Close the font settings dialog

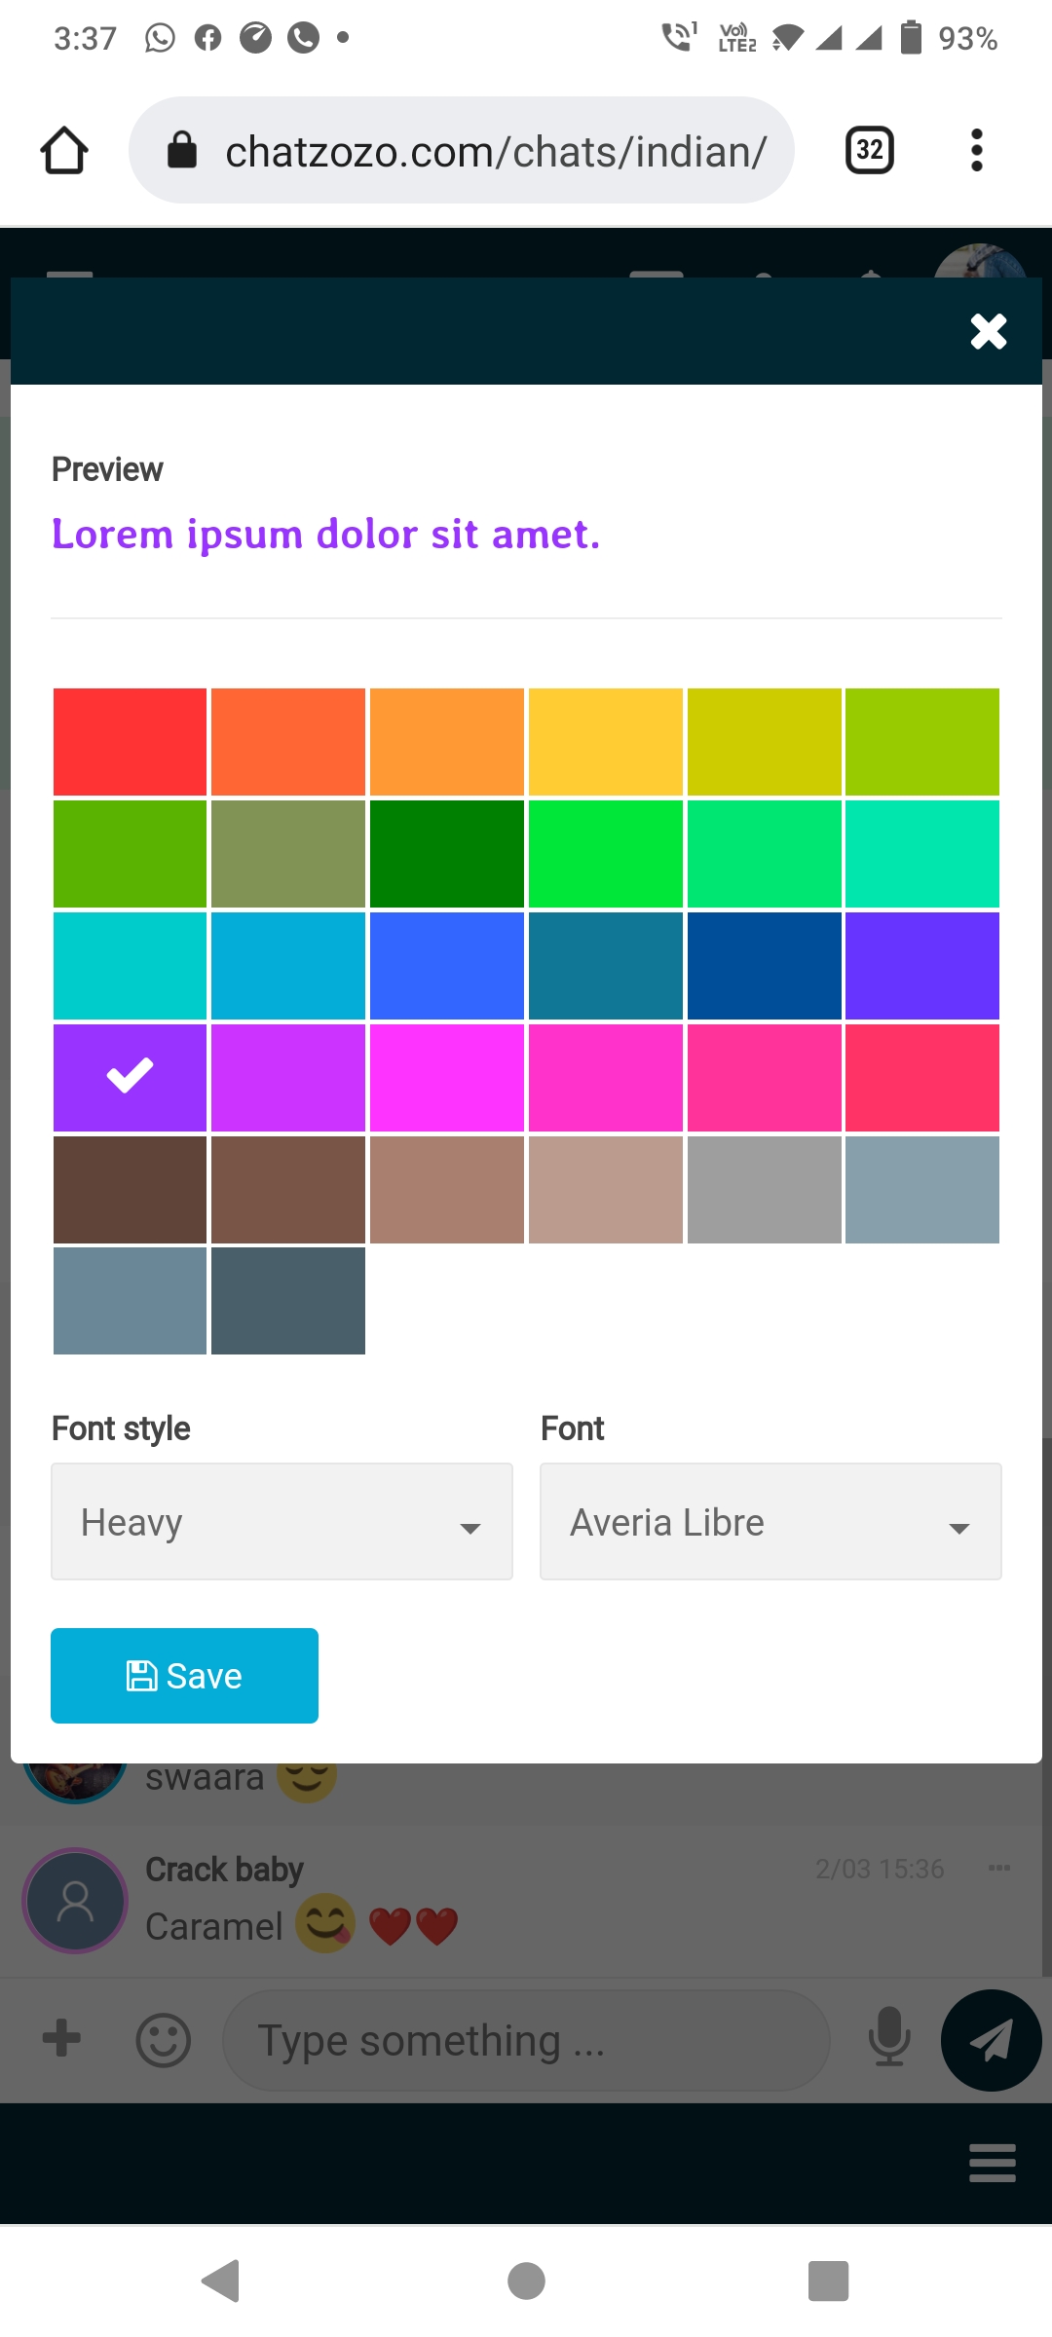pos(988,332)
